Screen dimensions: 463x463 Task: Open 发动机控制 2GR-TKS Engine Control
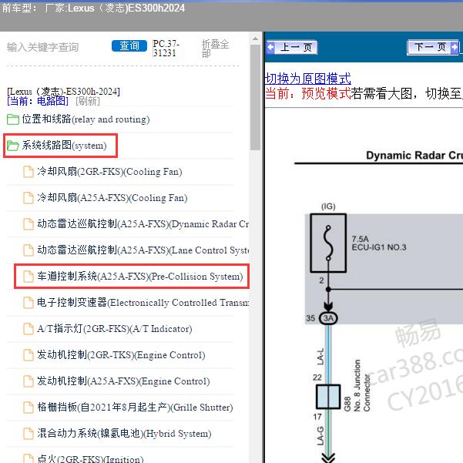click(121, 354)
